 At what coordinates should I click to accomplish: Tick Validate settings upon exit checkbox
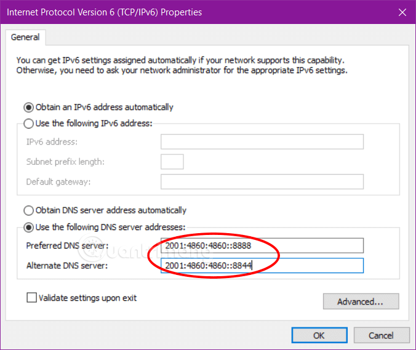[32, 298]
